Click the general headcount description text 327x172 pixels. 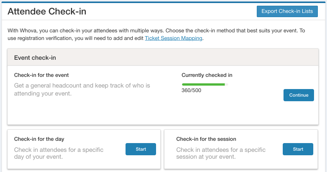click(82, 89)
